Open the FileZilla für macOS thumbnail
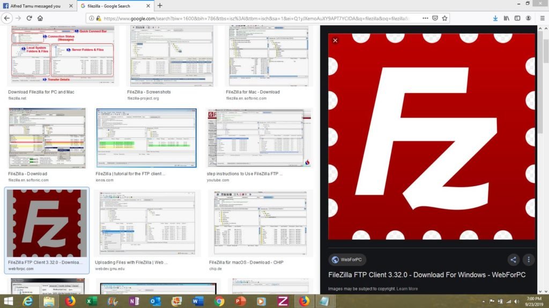 [x=260, y=223]
